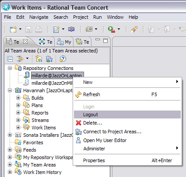
Task: Click the flashlight Search toolbar icon
Action: tap(134, 29)
